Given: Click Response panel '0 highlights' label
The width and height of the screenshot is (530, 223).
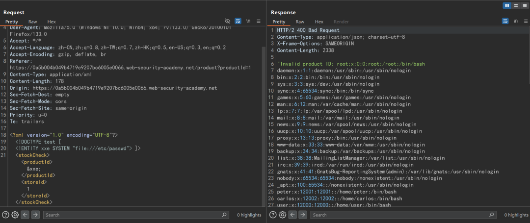Looking at the screenshot, I should pos(516,215).
